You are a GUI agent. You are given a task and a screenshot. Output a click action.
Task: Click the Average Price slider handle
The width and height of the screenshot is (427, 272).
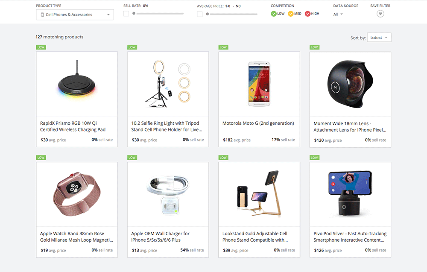click(208, 14)
